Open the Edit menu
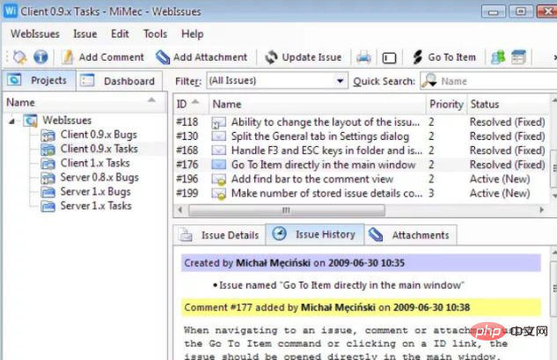This screenshot has height=360, width=557. click(120, 33)
